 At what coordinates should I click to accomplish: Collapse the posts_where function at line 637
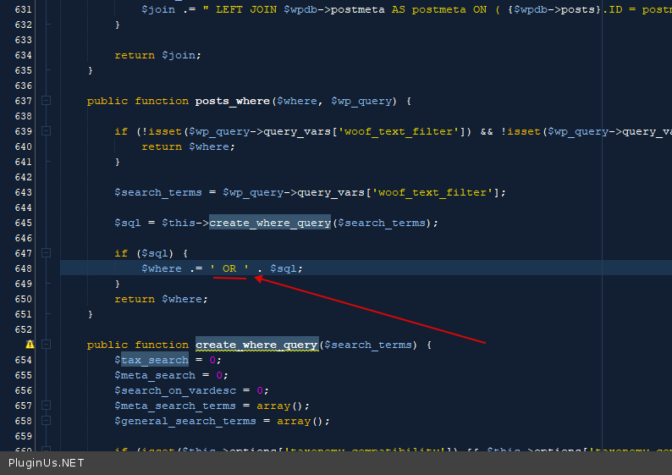coord(47,101)
